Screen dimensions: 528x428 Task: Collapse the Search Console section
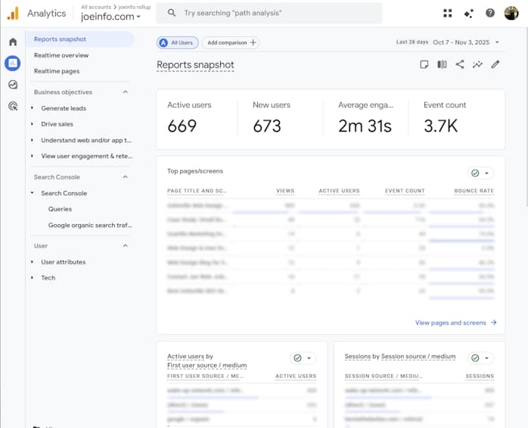coord(125,177)
